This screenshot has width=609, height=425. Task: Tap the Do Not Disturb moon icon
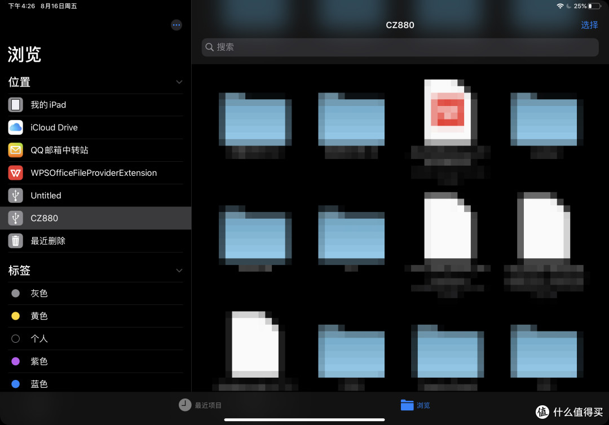[x=568, y=6]
